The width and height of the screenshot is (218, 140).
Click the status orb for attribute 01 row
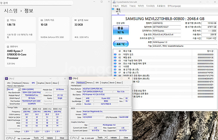pos(115,55)
